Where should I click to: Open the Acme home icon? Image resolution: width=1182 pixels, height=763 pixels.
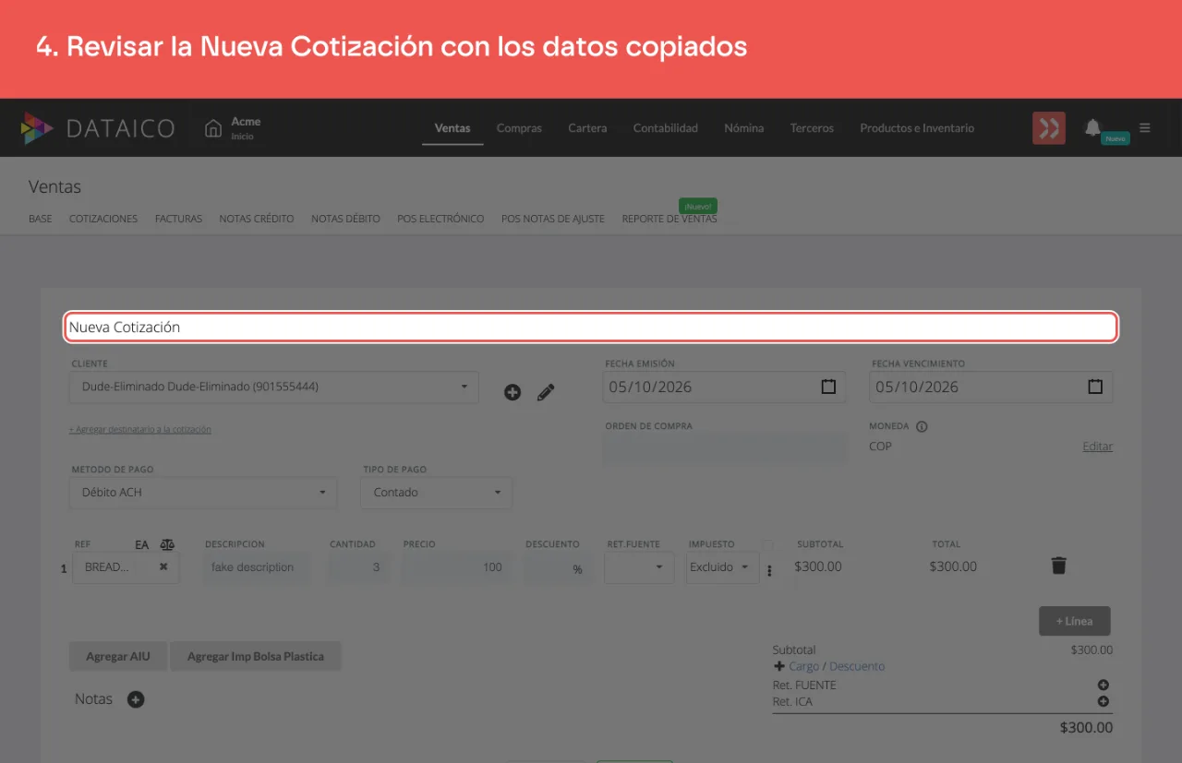[213, 128]
